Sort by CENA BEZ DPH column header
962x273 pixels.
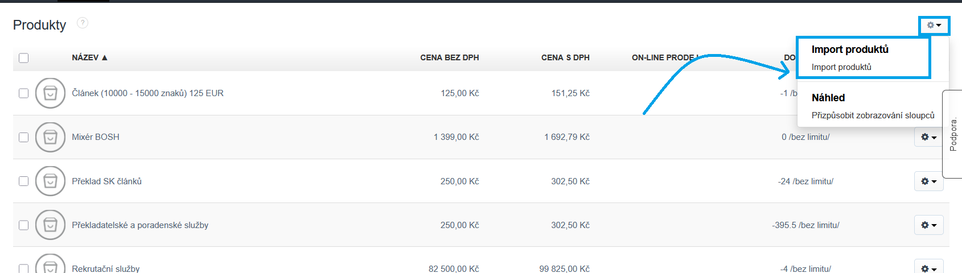coord(449,57)
